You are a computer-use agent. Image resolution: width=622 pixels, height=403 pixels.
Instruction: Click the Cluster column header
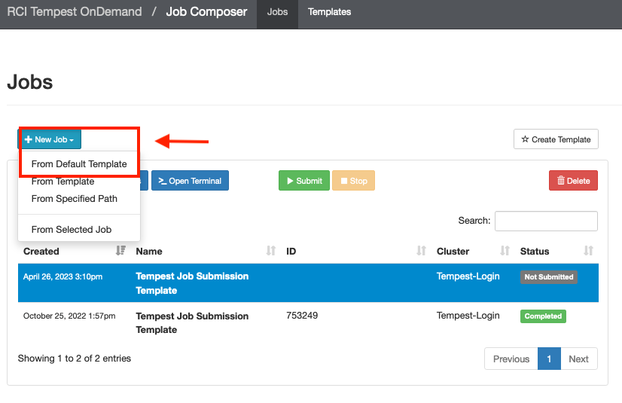click(453, 251)
